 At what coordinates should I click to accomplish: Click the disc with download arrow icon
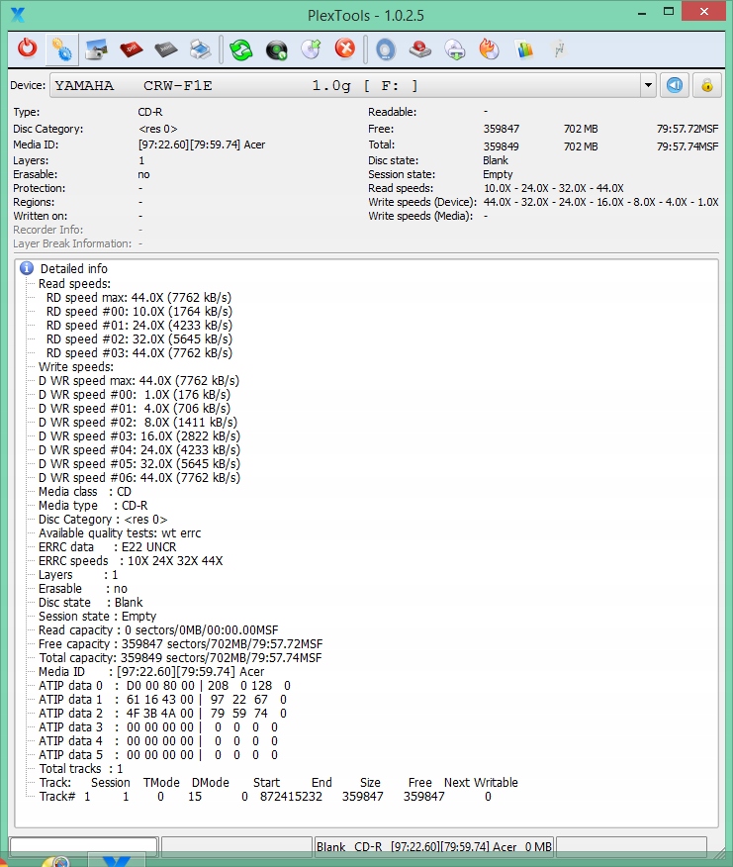[x=455, y=49]
